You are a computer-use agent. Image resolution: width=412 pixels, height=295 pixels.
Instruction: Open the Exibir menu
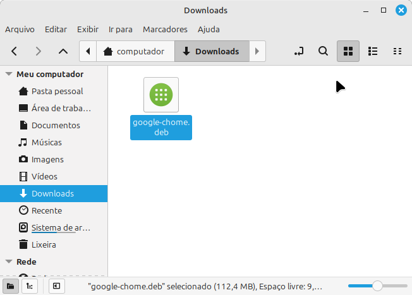88,29
